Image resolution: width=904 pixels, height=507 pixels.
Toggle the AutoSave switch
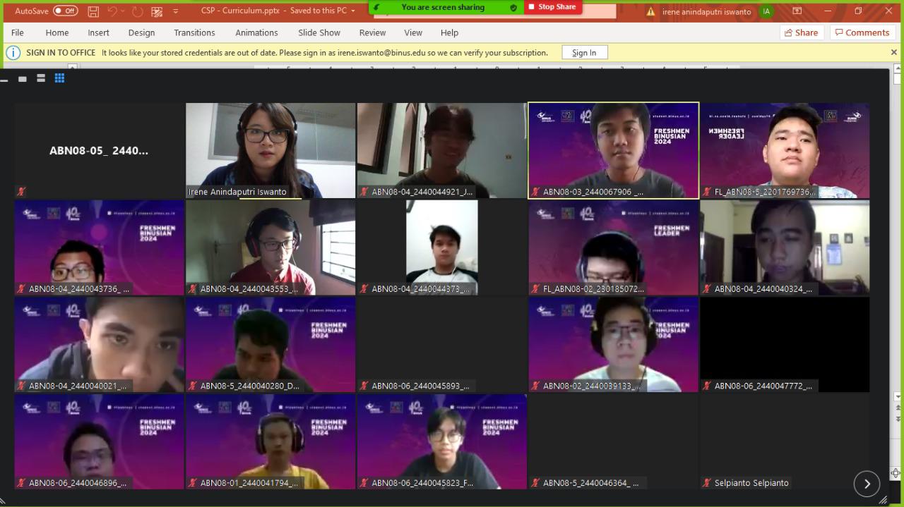[65, 11]
